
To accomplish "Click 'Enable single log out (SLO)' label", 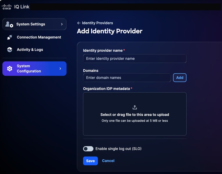I will [118, 149].
